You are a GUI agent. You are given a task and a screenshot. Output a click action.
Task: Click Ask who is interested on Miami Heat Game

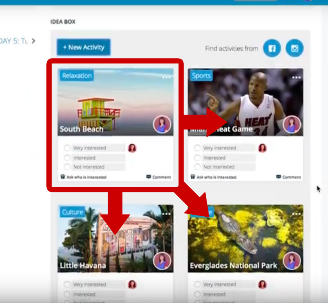point(213,177)
